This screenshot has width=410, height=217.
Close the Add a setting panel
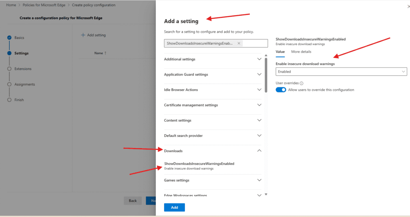(408, 7)
